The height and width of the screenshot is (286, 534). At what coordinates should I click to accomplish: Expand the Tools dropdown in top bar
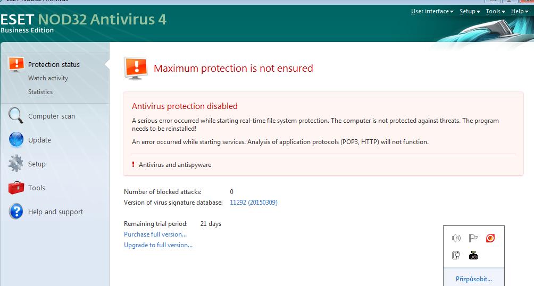click(x=495, y=11)
